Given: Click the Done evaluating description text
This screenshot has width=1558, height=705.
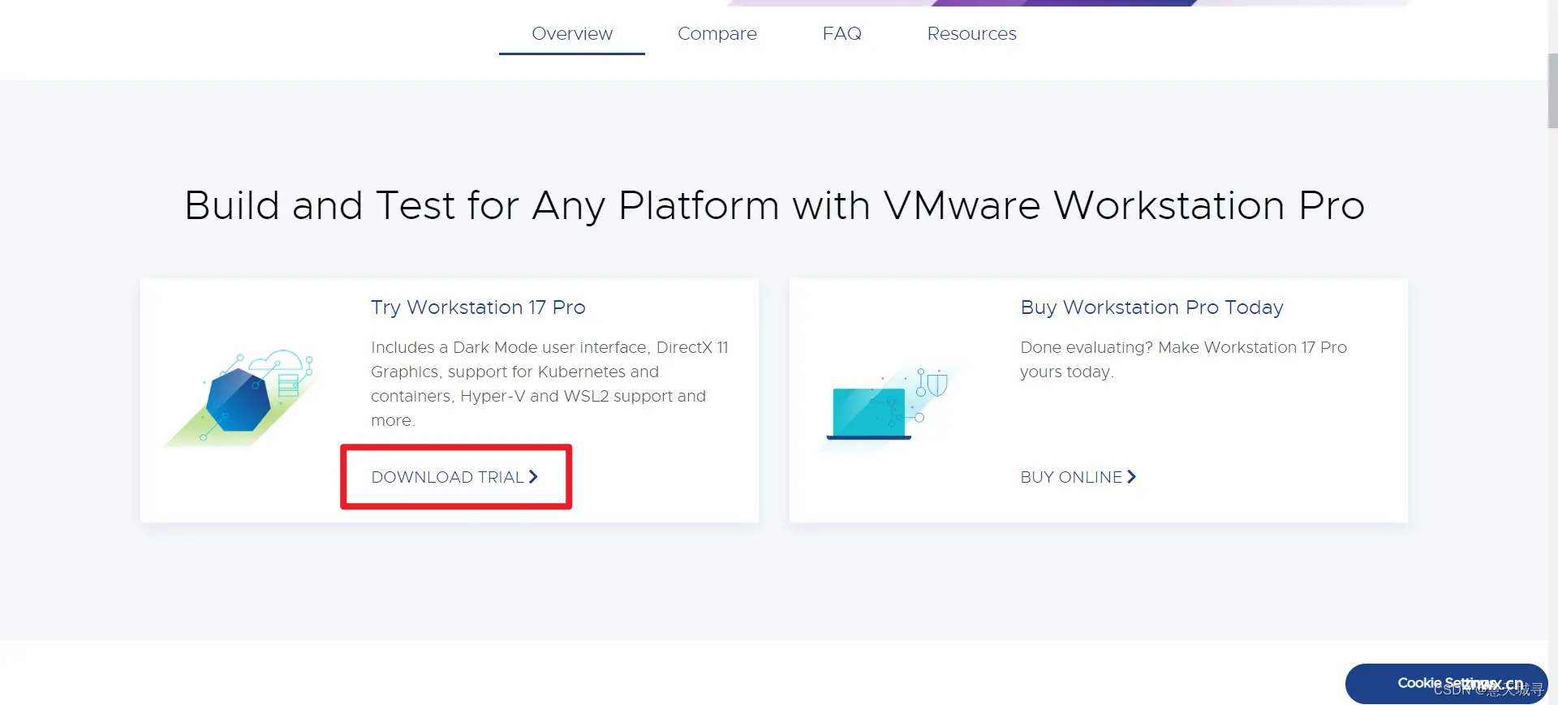Looking at the screenshot, I should click(x=1183, y=359).
